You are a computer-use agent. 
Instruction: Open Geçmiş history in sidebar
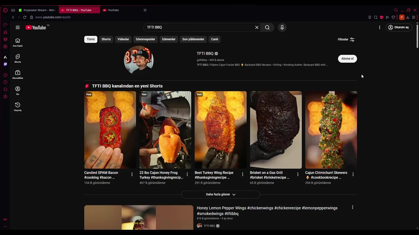coord(18,106)
